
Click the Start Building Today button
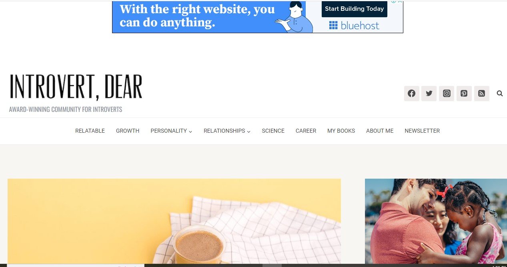click(x=355, y=9)
